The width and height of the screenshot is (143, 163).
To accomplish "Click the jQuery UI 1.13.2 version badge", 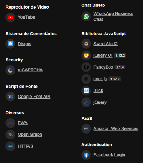I will (120, 55).
